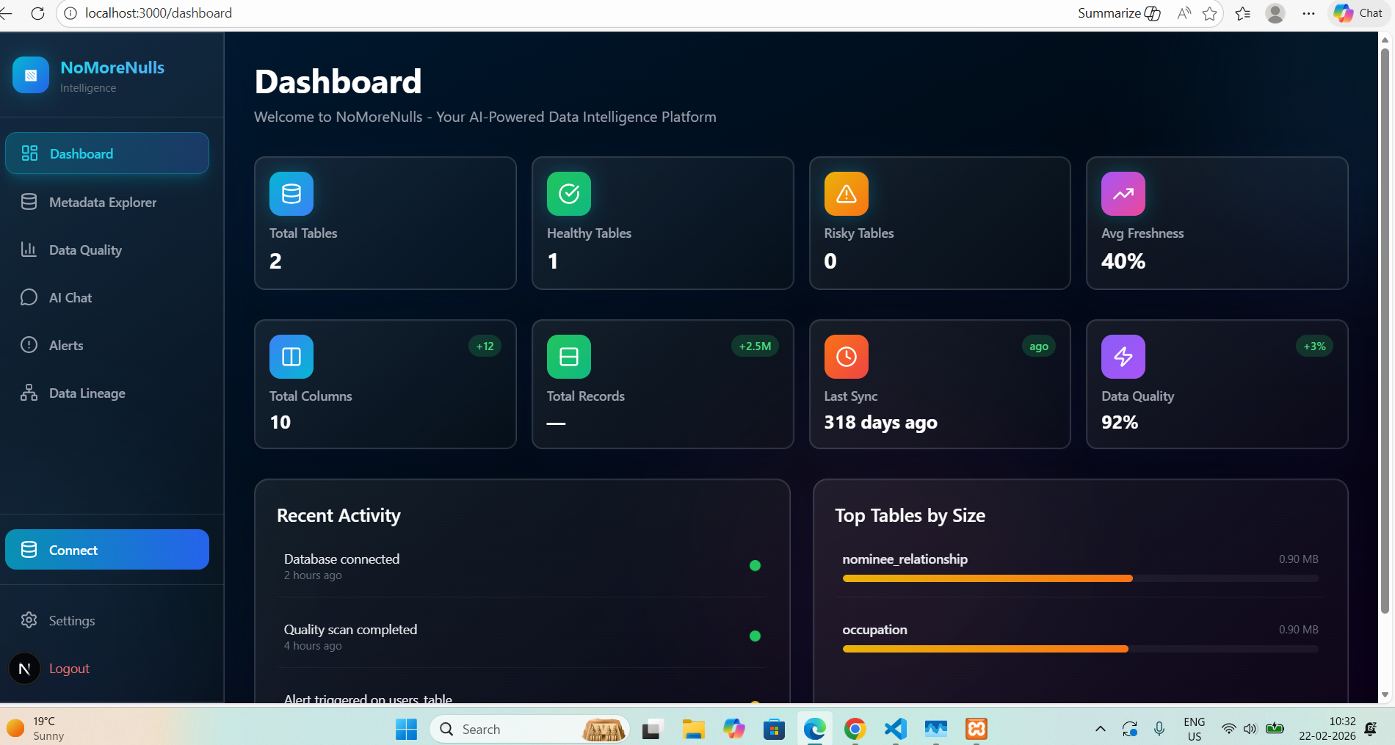This screenshot has height=745, width=1395.
Task: Open Metadata Explorer in sidebar
Action: 102,203
